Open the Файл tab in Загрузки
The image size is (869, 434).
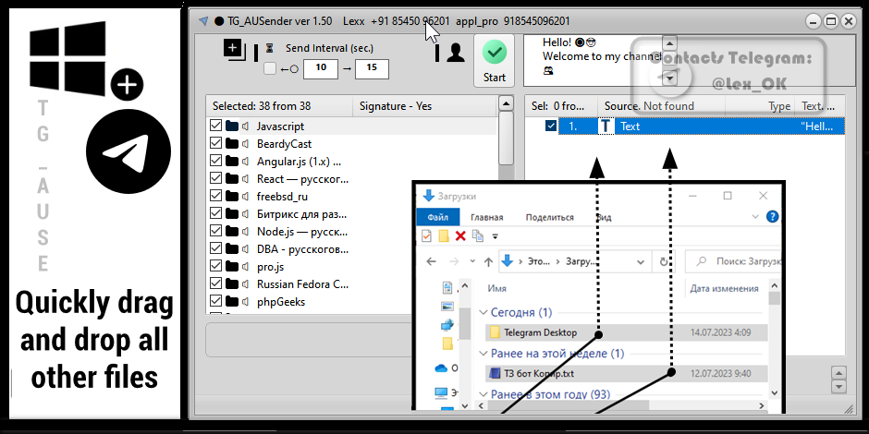(438, 217)
